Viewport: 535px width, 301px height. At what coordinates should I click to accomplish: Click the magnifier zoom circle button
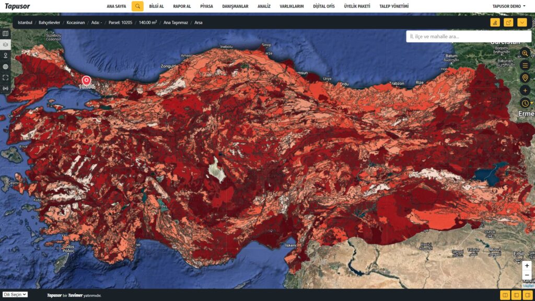(525, 53)
